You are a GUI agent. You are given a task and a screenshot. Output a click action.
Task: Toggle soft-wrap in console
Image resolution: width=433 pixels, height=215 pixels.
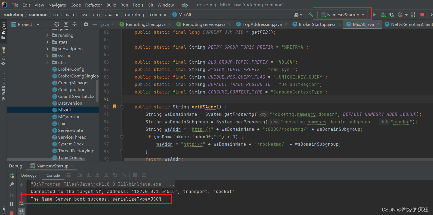[x=21, y=202]
